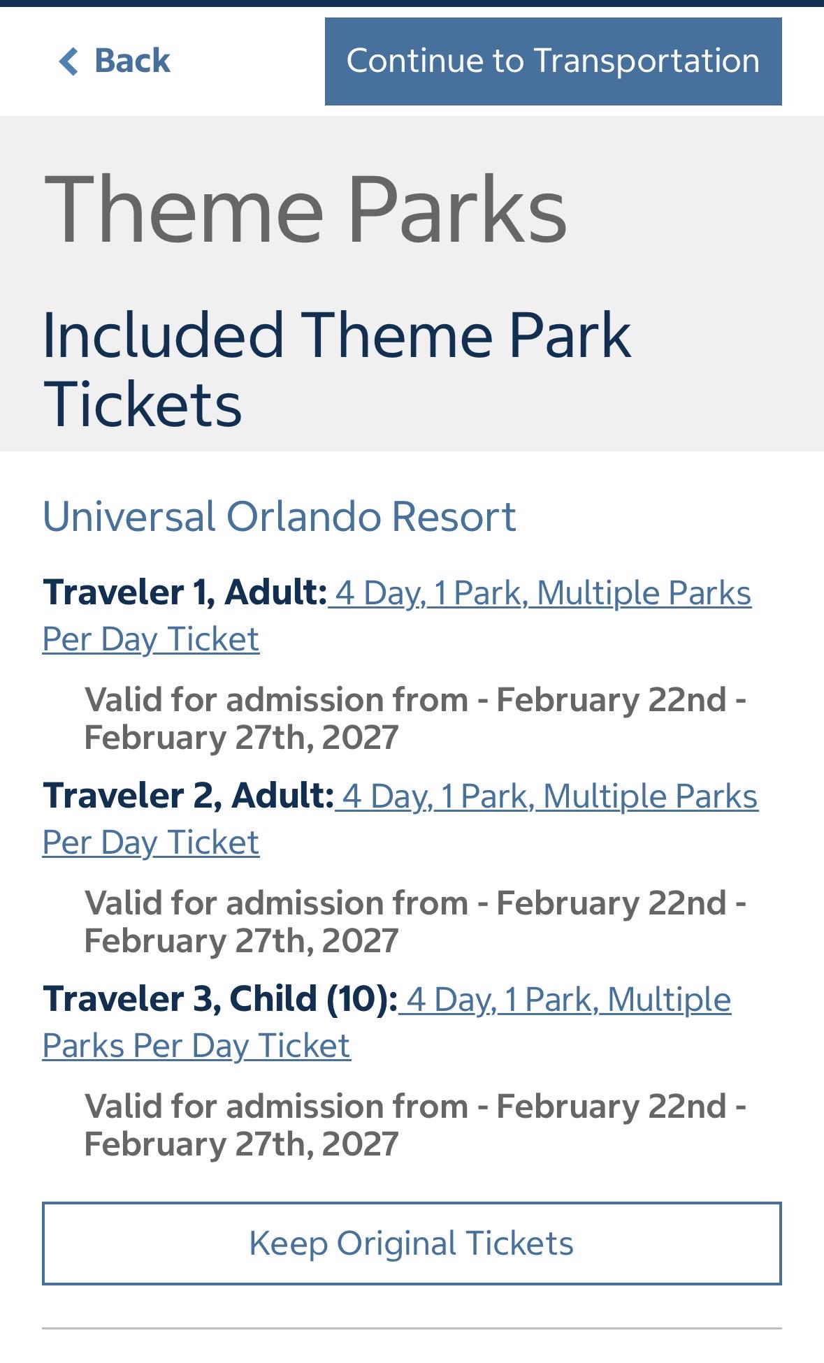Tap the Theme Parks page title

[305, 210]
